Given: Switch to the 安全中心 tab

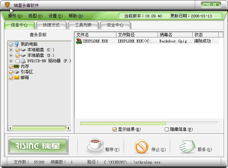Looking at the screenshot, I should click(x=115, y=25).
